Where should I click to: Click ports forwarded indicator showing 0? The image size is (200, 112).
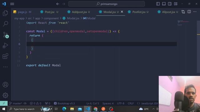pos(47,103)
